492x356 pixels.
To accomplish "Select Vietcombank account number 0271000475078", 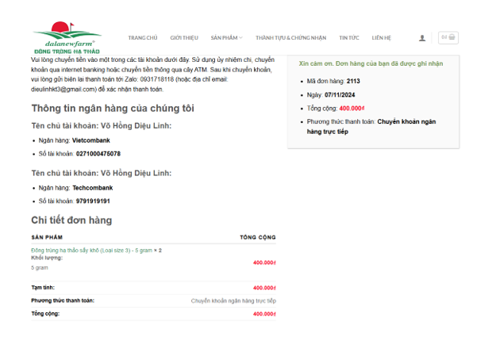I will pos(98,154).
